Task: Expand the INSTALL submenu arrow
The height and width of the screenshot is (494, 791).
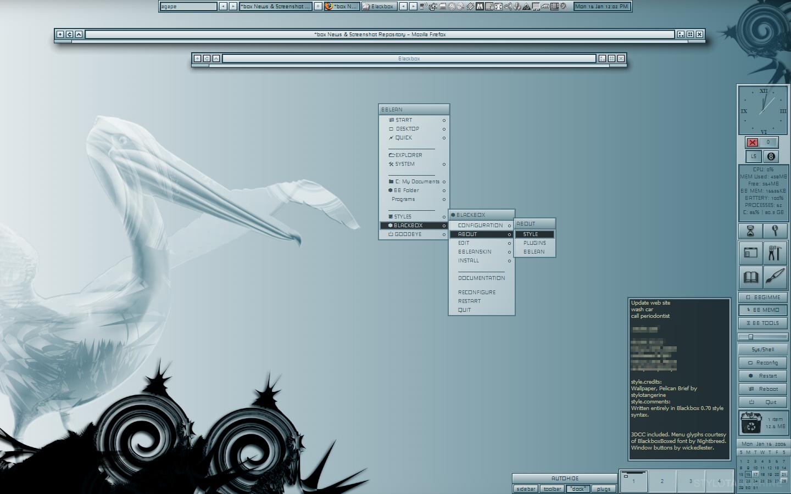Action: click(509, 261)
